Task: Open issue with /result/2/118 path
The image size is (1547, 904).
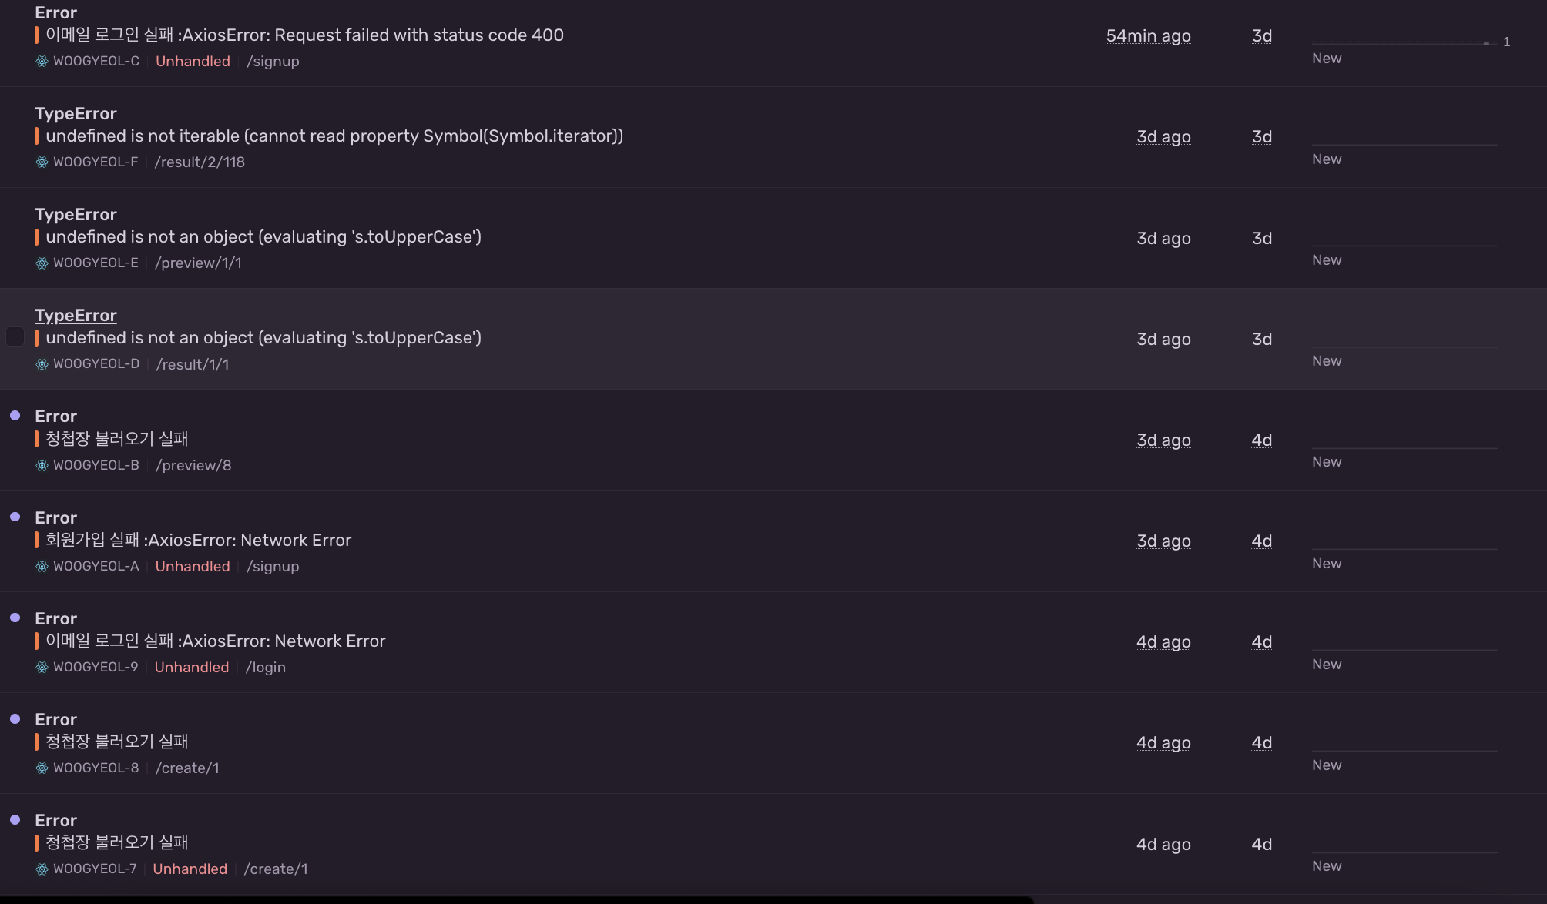Action: click(x=200, y=162)
